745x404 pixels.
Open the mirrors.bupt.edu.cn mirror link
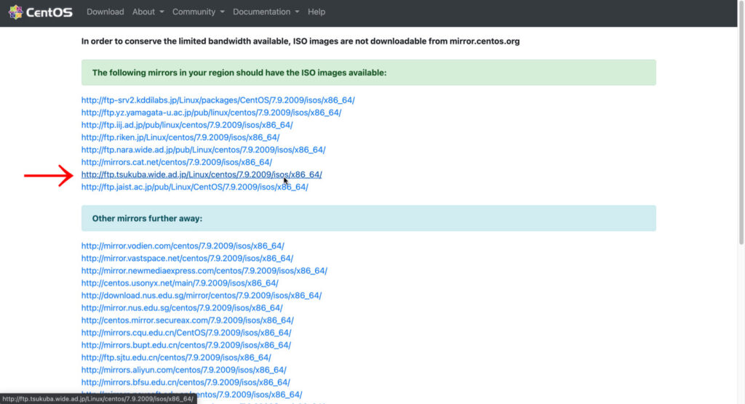pyautogui.click(x=186, y=344)
